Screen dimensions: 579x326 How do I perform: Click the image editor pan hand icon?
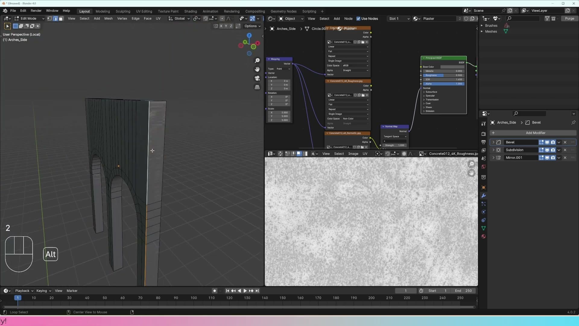click(x=471, y=173)
